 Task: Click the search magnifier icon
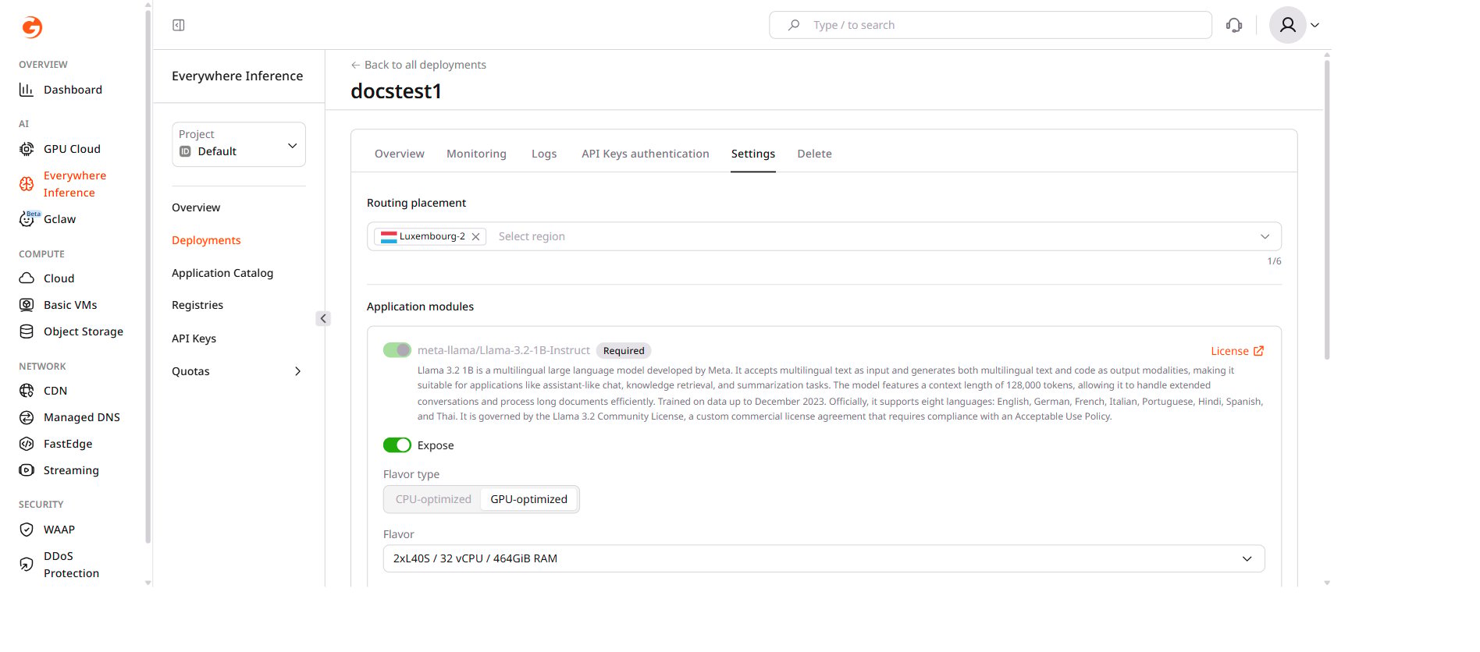coord(794,25)
